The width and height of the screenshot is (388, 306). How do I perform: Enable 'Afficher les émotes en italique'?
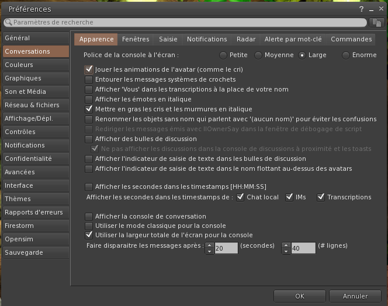89,99
